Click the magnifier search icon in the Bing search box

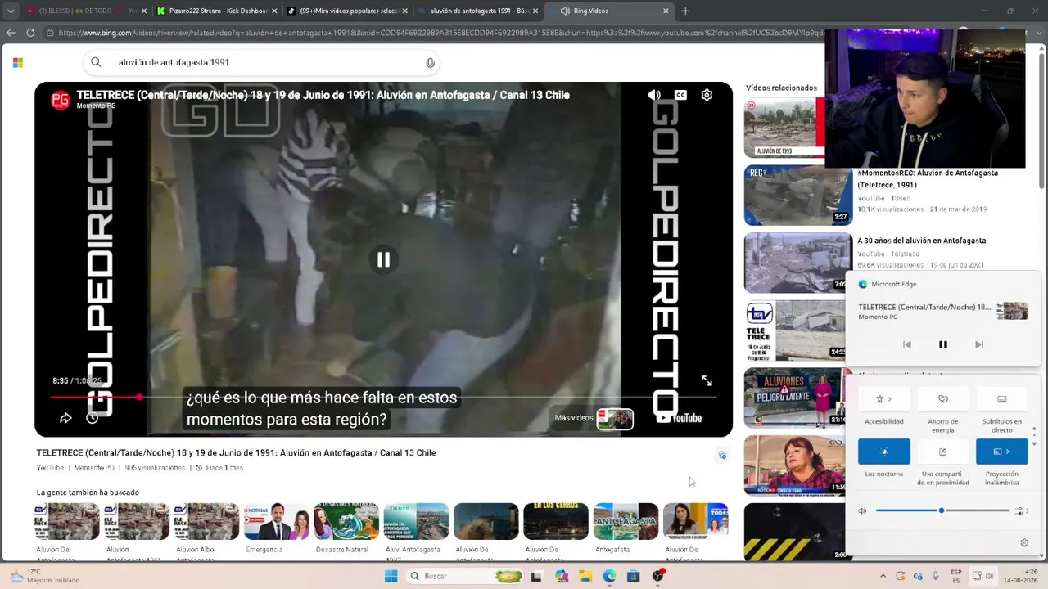point(96,62)
